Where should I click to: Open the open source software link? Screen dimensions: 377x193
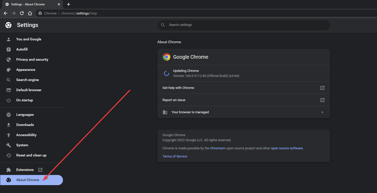coord(287,148)
